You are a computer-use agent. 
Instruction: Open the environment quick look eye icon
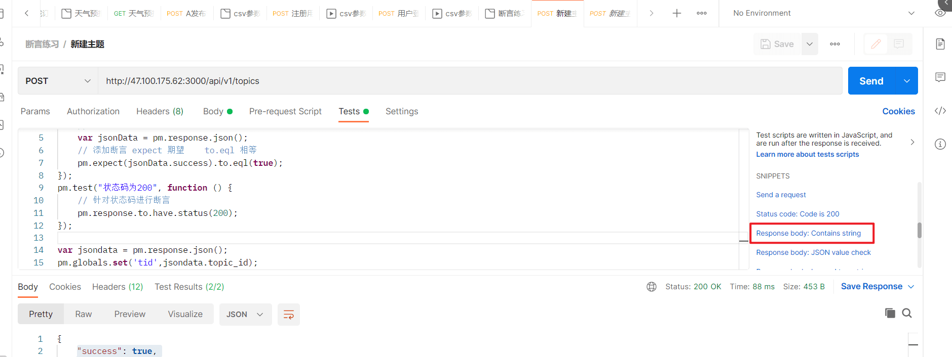[x=940, y=13]
